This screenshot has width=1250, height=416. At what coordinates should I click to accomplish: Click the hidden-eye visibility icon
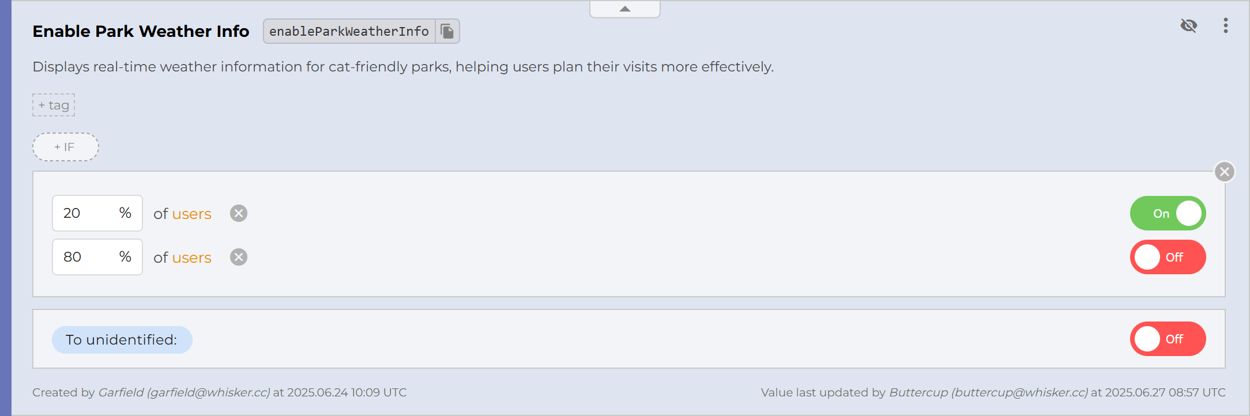pyautogui.click(x=1188, y=25)
